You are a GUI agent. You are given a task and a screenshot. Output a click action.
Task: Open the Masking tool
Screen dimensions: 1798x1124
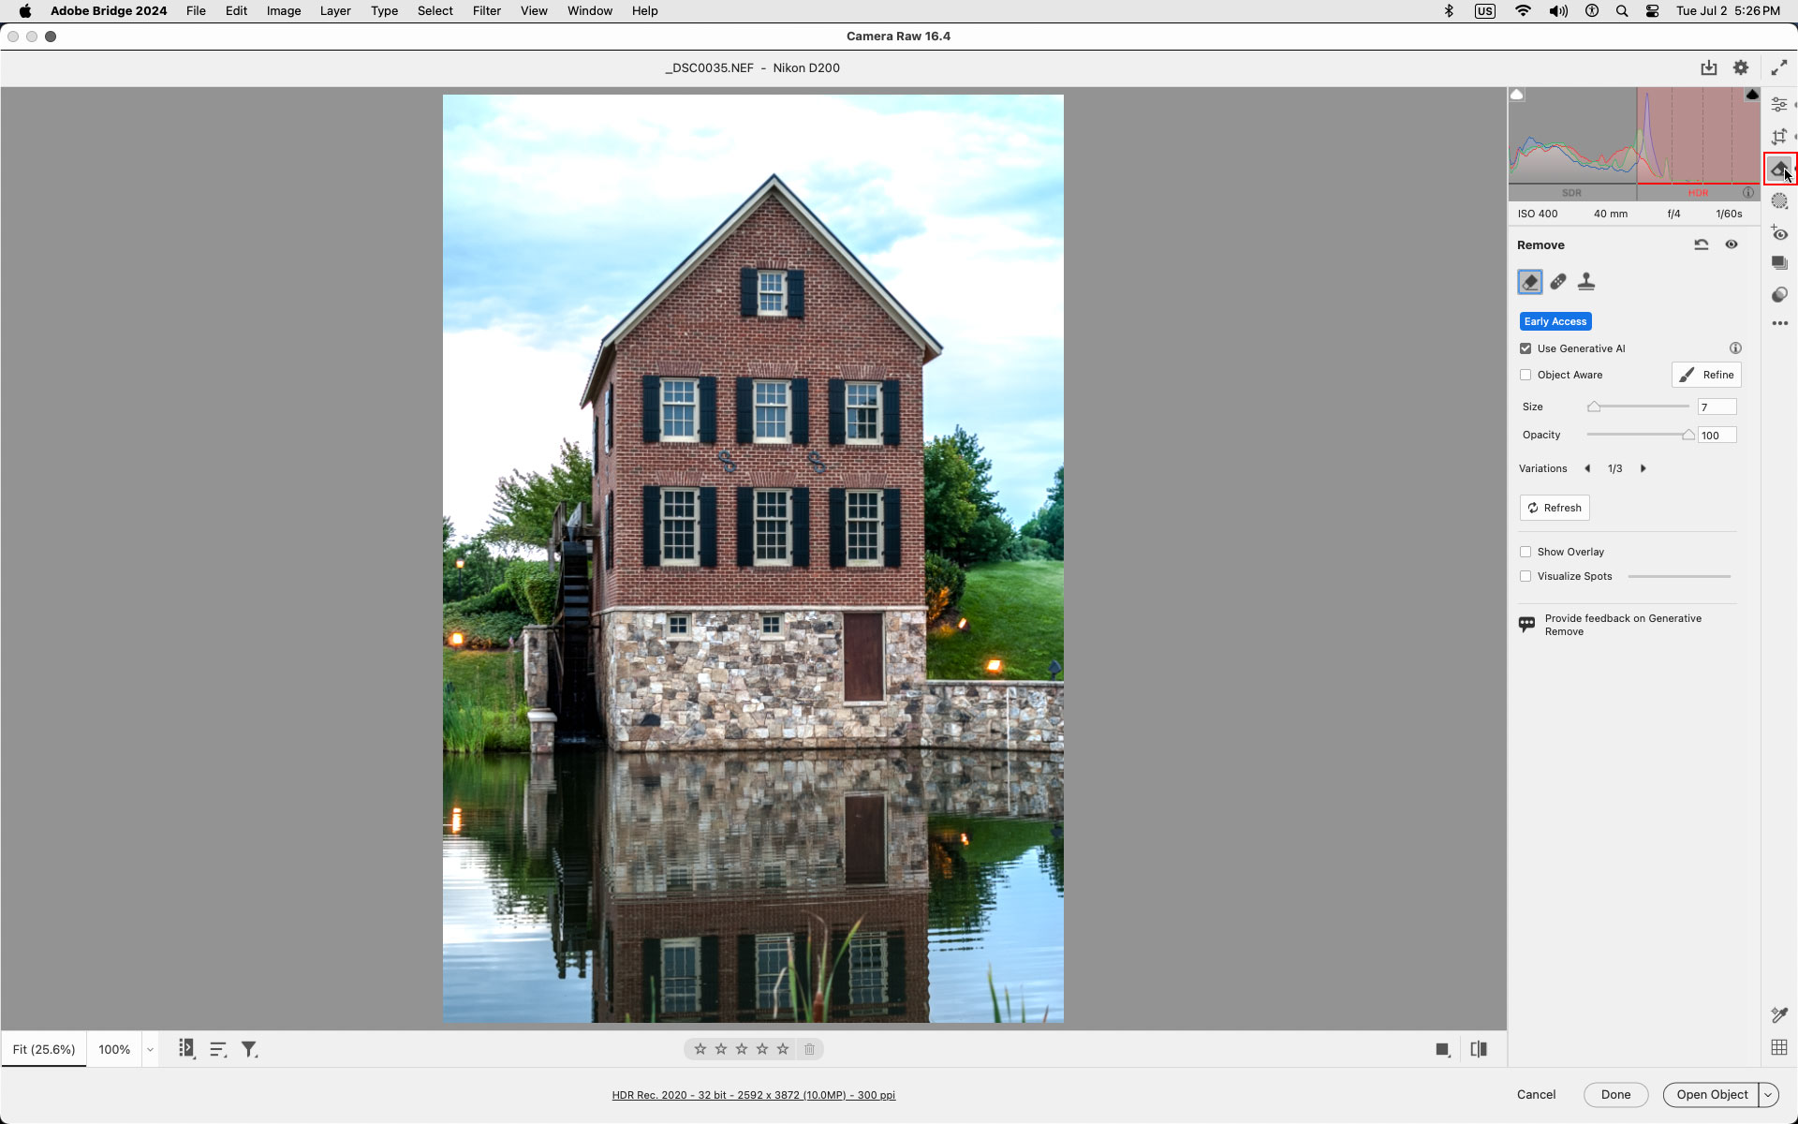pos(1779,201)
